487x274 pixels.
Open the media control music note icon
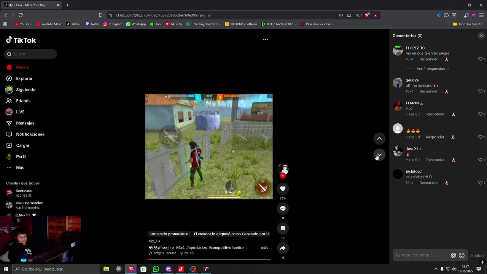point(466,15)
